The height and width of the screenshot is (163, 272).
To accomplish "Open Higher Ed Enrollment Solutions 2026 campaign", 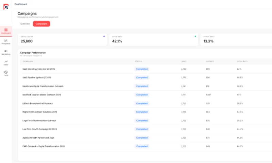I will [40, 112].
